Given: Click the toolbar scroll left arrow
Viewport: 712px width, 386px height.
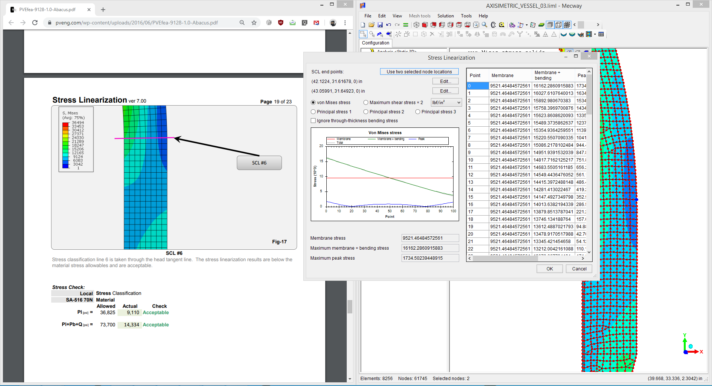Looking at the screenshot, I should (x=575, y=25).
